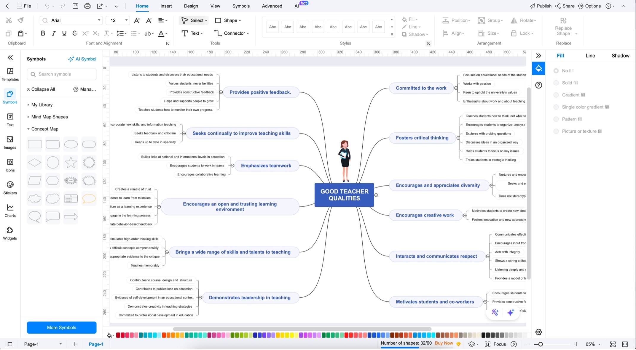
Task: Click the fit-to-page icon in status bar
Action: [x=613, y=344]
